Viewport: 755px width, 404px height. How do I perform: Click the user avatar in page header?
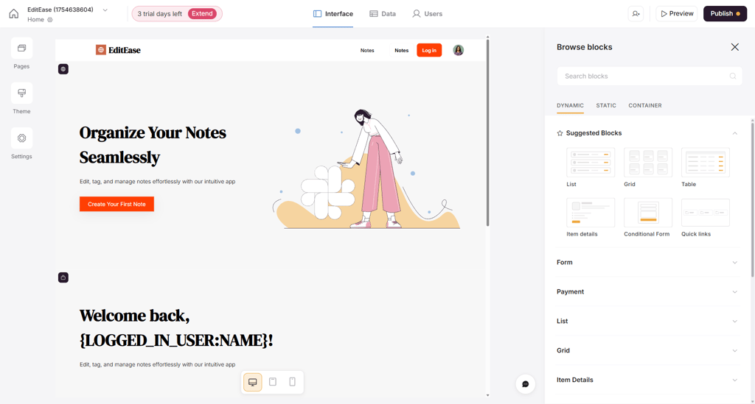(x=459, y=50)
